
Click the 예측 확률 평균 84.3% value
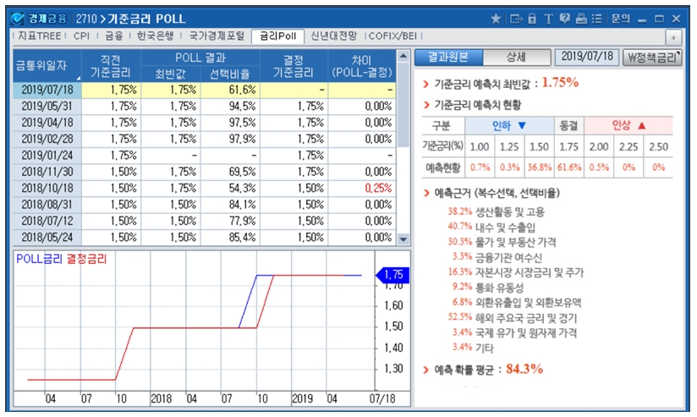coord(524,369)
